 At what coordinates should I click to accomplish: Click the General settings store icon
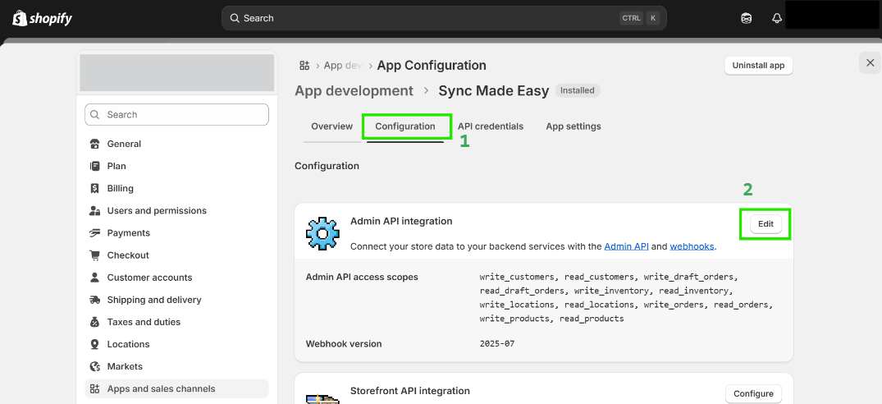click(x=94, y=144)
